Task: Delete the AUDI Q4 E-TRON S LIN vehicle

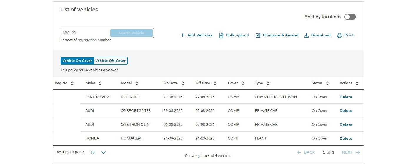Action: (346, 125)
